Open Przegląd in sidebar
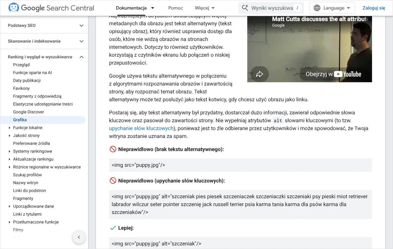Screen dimensions: 393x249 coord(21,65)
